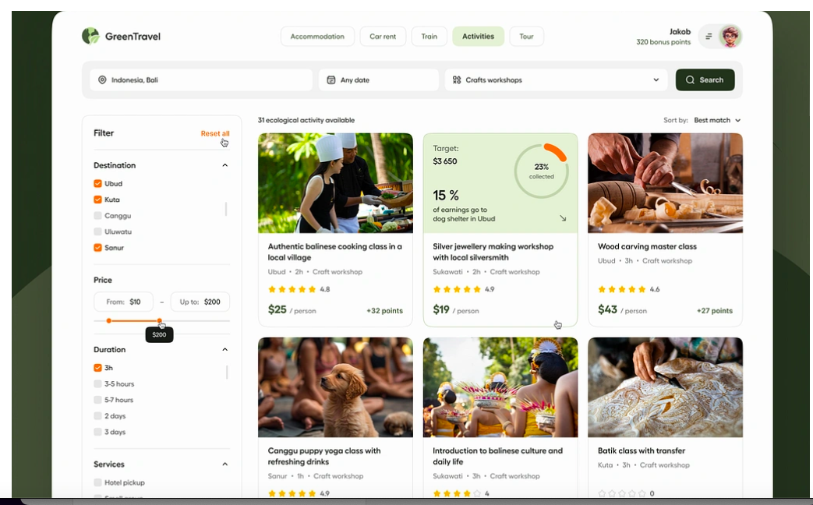Enable the Canggu destination filter

(97, 216)
